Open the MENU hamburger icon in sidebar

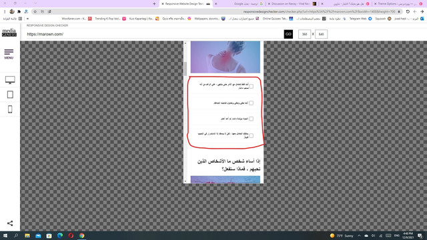pos(9,54)
